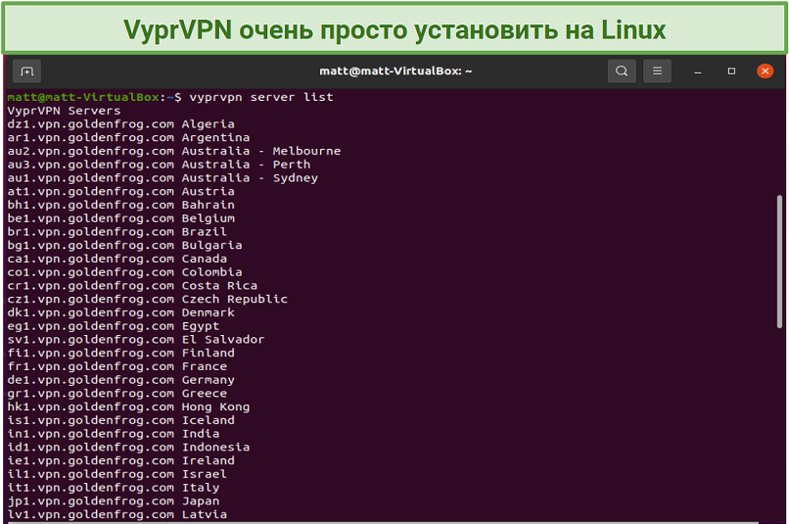789x524 pixels.
Task: Select the dz1.vpn.goldenfrog.com Algeria line
Action: point(120,124)
